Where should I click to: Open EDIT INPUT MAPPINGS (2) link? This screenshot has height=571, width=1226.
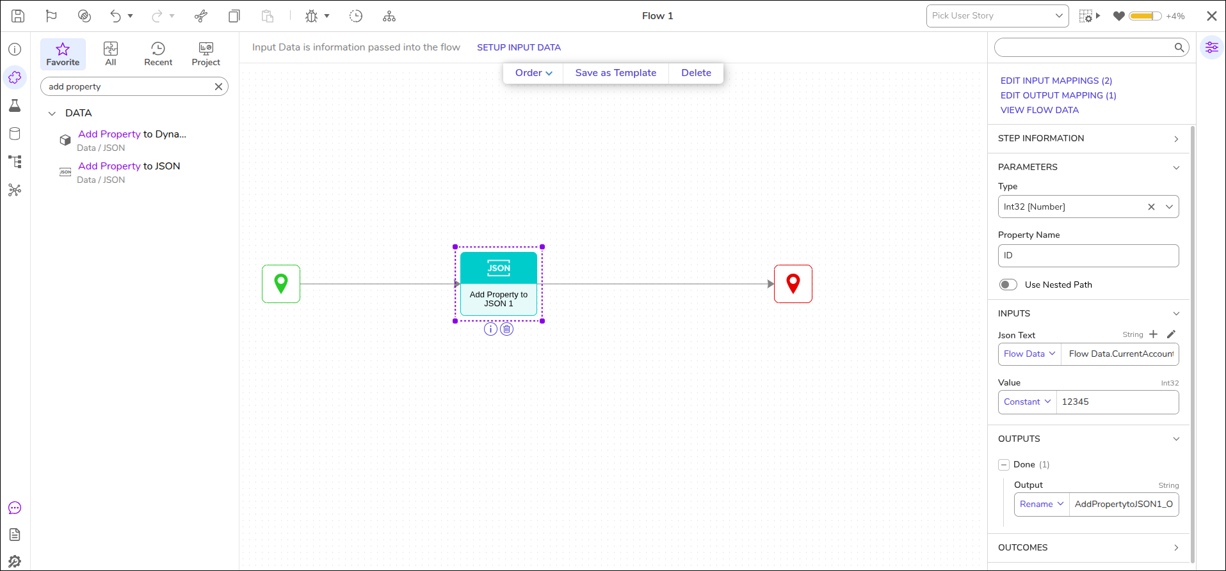click(1056, 81)
